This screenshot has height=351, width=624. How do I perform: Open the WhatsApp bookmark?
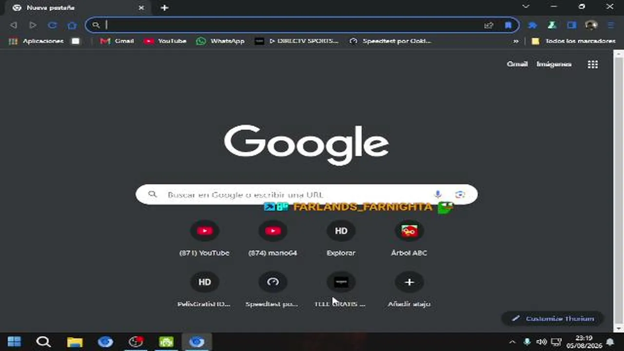click(x=220, y=41)
